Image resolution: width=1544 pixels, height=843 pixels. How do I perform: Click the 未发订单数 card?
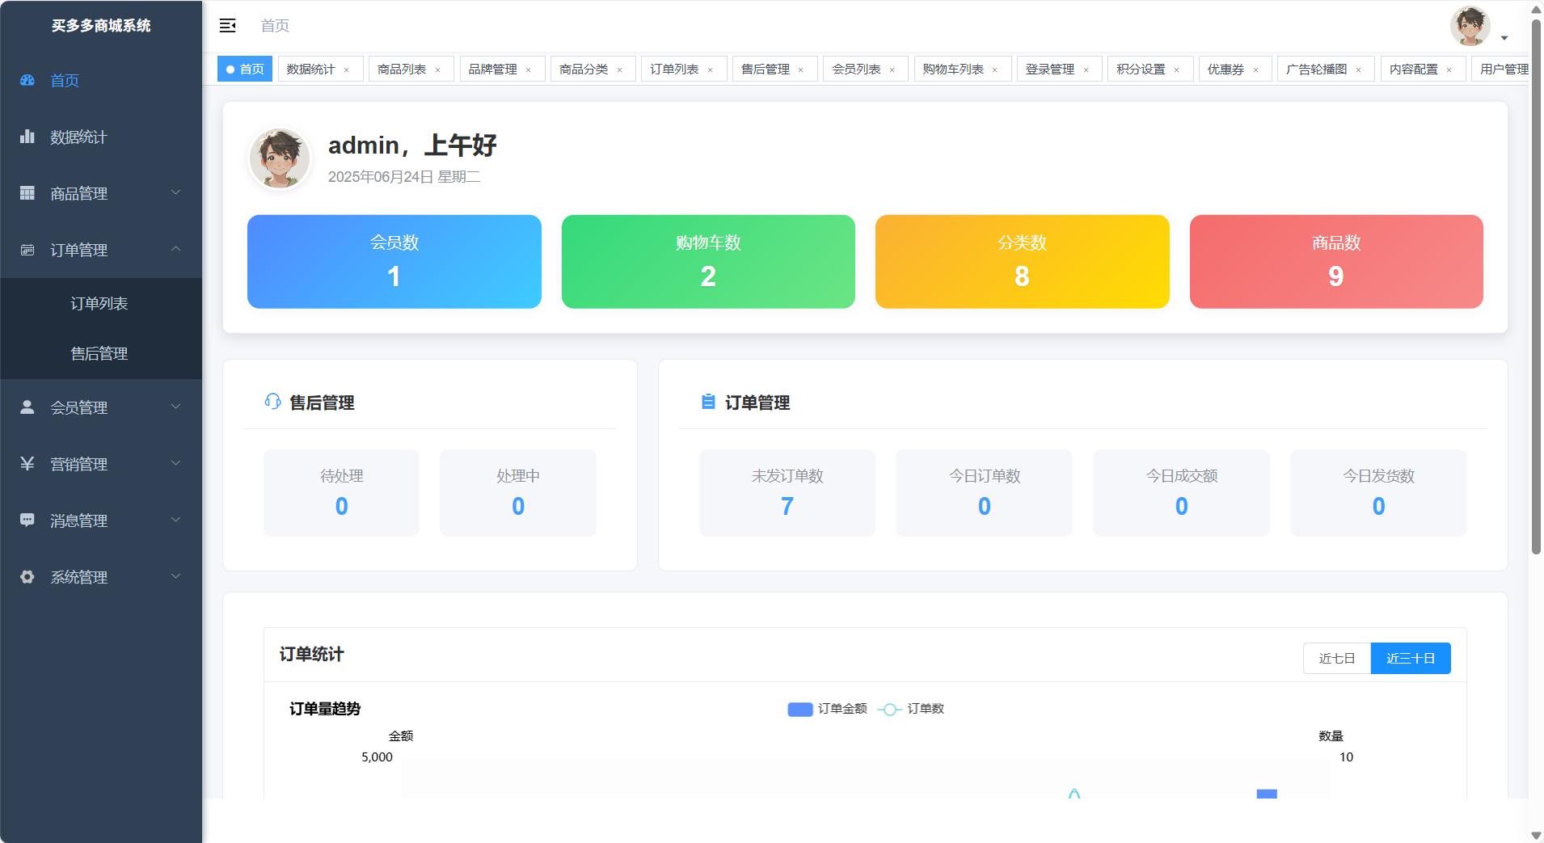(x=787, y=492)
